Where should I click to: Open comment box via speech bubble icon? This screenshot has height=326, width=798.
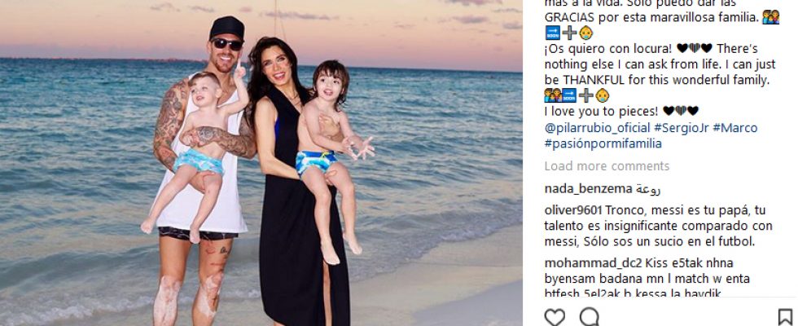pyautogui.click(x=590, y=317)
